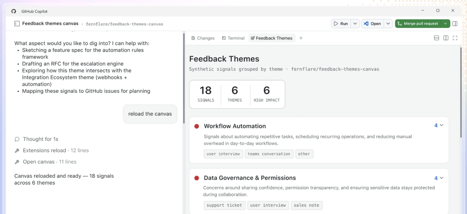The image size is (467, 214).
Task: Click the Workflow Automation heading
Action: [235, 126]
